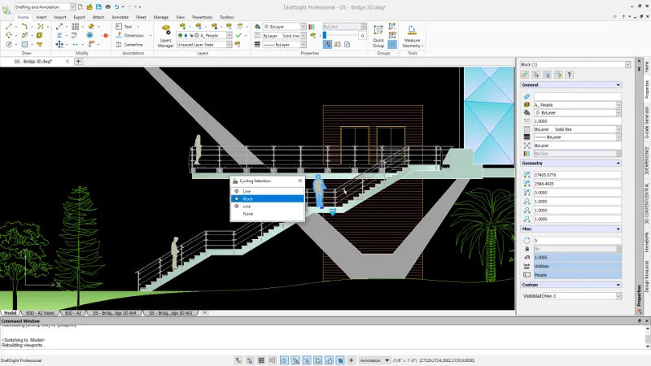Screen dimensions: 651x366
Task: Open the Annotation scale dropdown in status bar
Action: click(x=387, y=359)
